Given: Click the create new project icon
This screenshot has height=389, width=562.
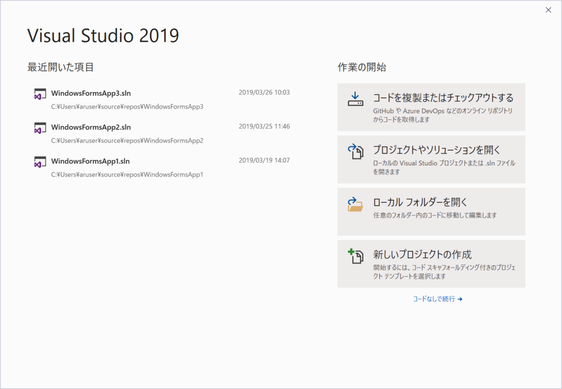Looking at the screenshot, I should tap(355, 256).
